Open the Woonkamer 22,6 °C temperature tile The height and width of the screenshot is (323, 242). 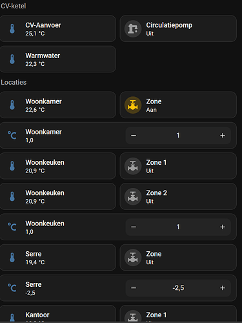coord(57,105)
